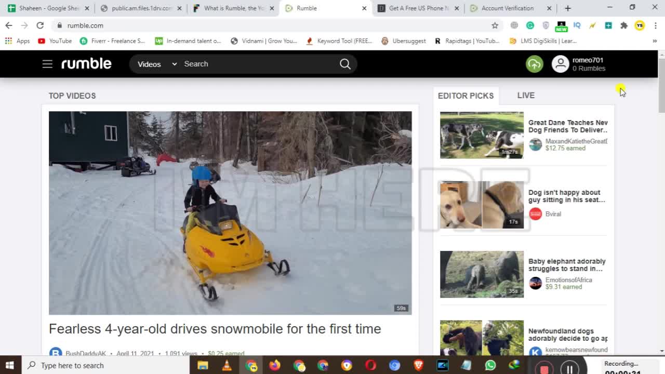Show more bookmarks via chevron

tap(655, 41)
